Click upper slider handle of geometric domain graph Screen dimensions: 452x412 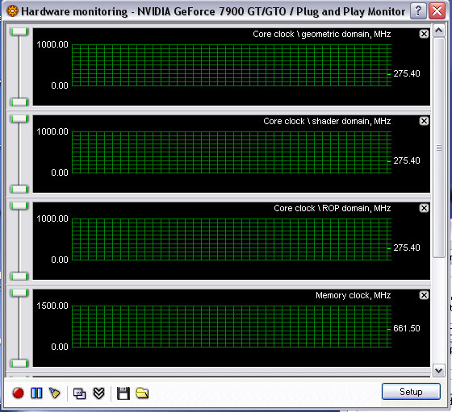pos(19,31)
